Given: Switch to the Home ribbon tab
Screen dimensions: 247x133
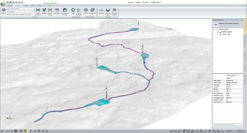Looking at the screenshot, I should [x=10, y=5].
